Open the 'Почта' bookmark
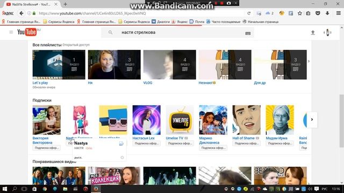 coord(197,21)
